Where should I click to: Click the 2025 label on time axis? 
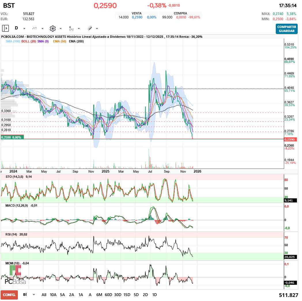click(x=105, y=171)
